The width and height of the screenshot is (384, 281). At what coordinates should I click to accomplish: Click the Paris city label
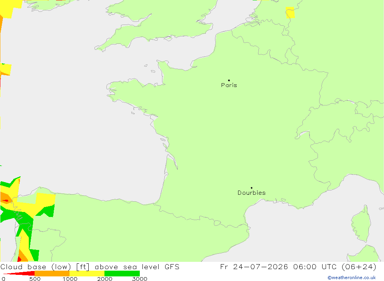pos(229,85)
